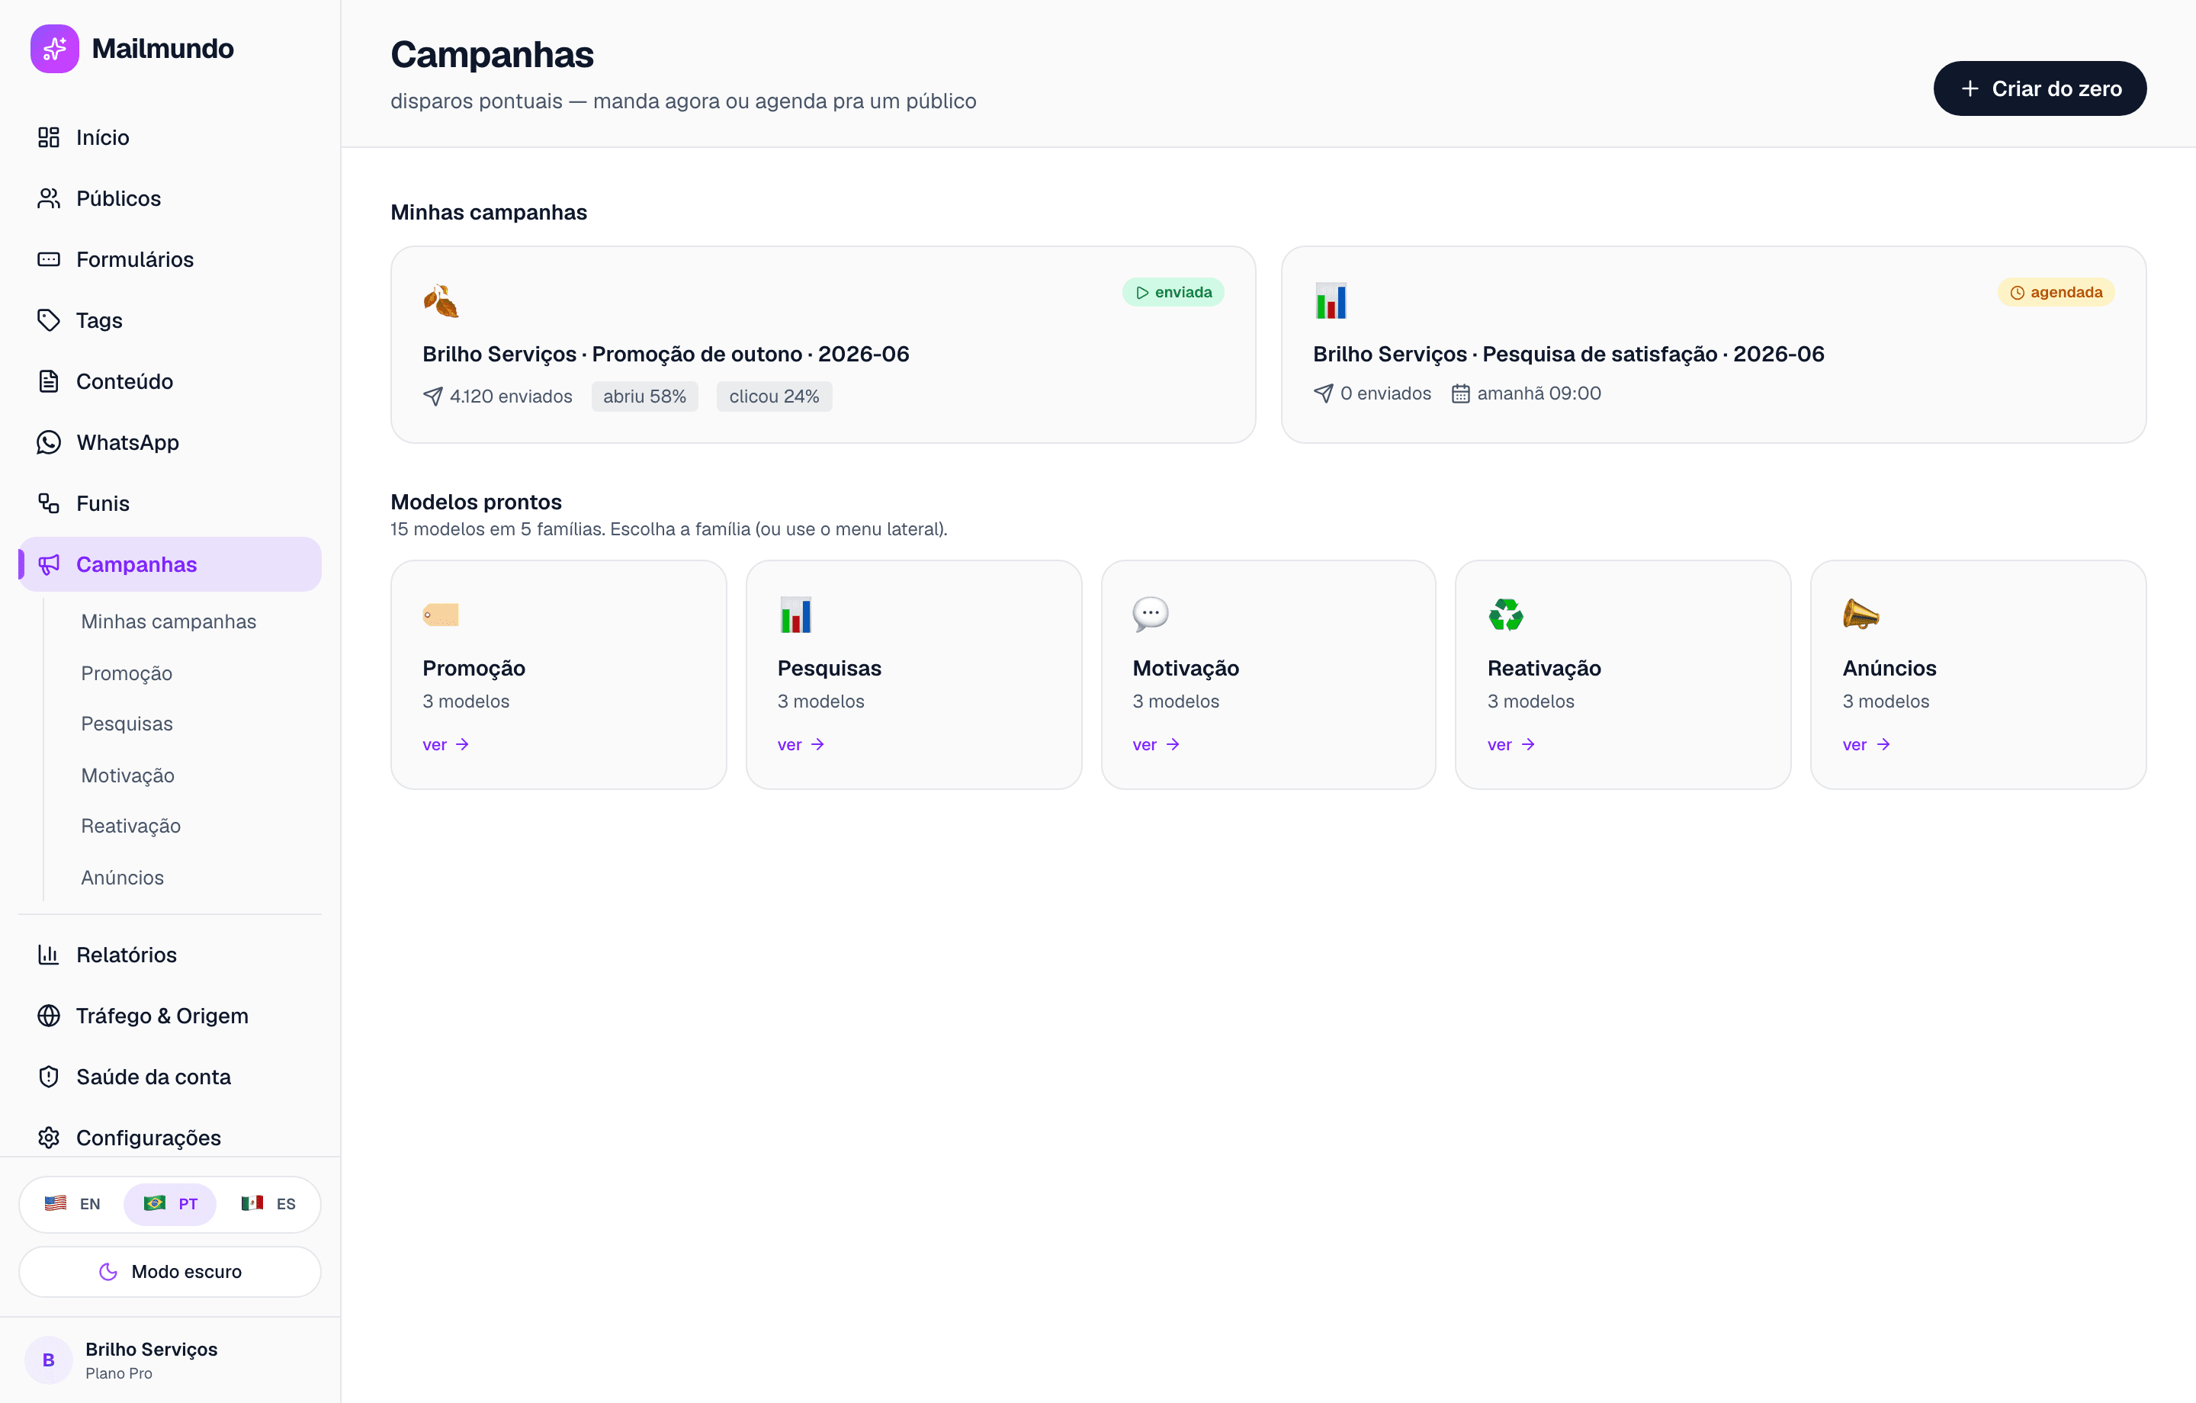Switch language to EN
Screen dimensions: 2196x1403
(73, 1204)
